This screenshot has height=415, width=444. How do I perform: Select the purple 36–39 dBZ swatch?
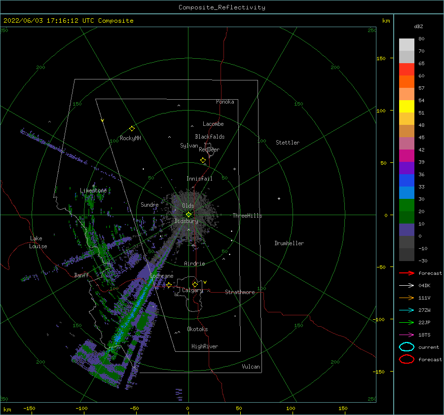coord(407,168)
